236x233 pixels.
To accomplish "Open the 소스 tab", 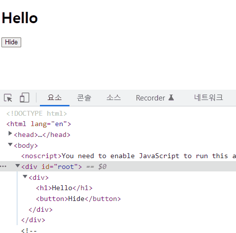I will click(x=113, y=98).
